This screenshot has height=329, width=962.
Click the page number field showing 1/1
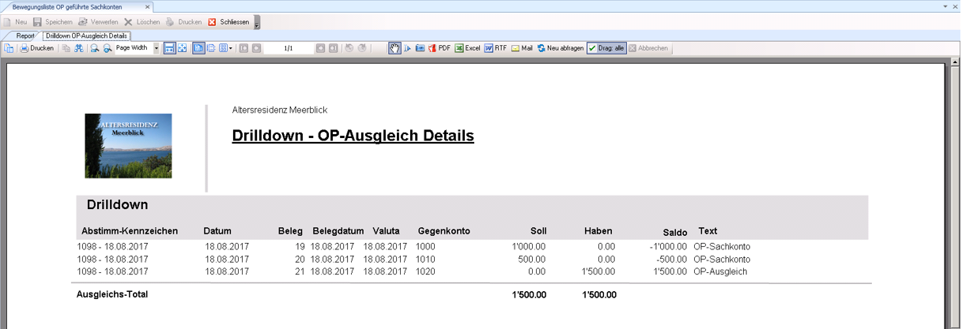(289, 48)
